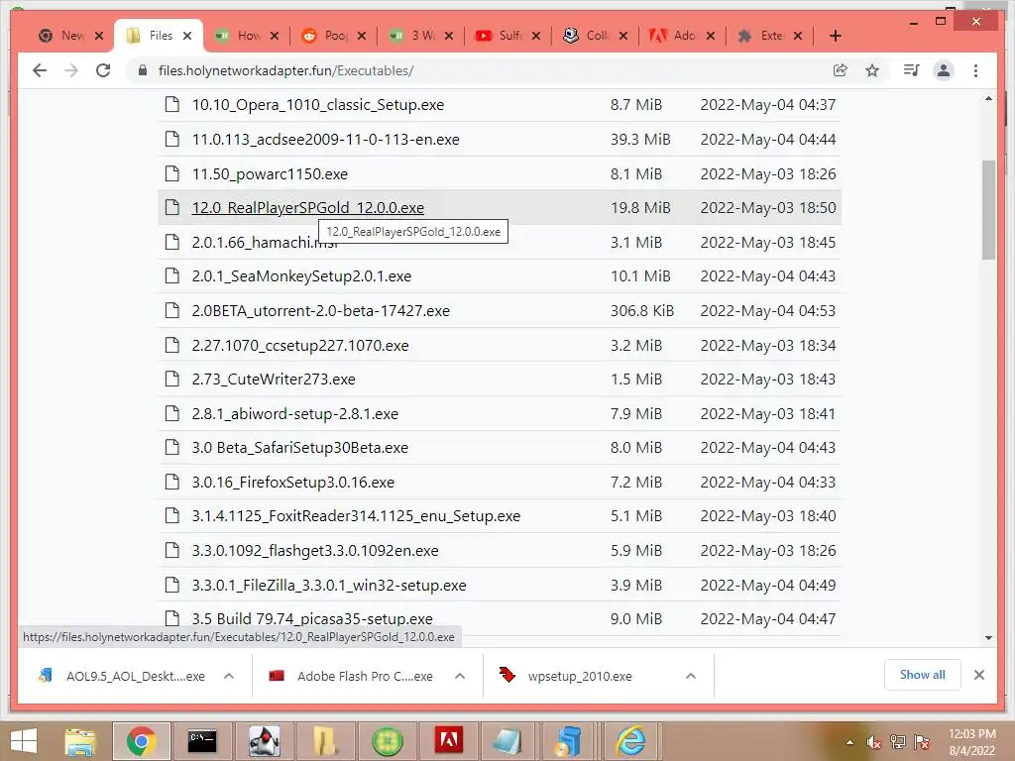Download 2.73_CuteWriter273.exe
This screenshot has height=761, width=1015.
pos(274,380)
